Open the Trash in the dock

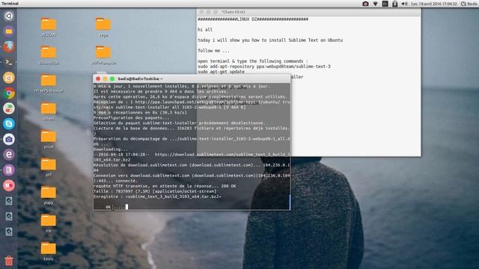[x=8, y=261]
